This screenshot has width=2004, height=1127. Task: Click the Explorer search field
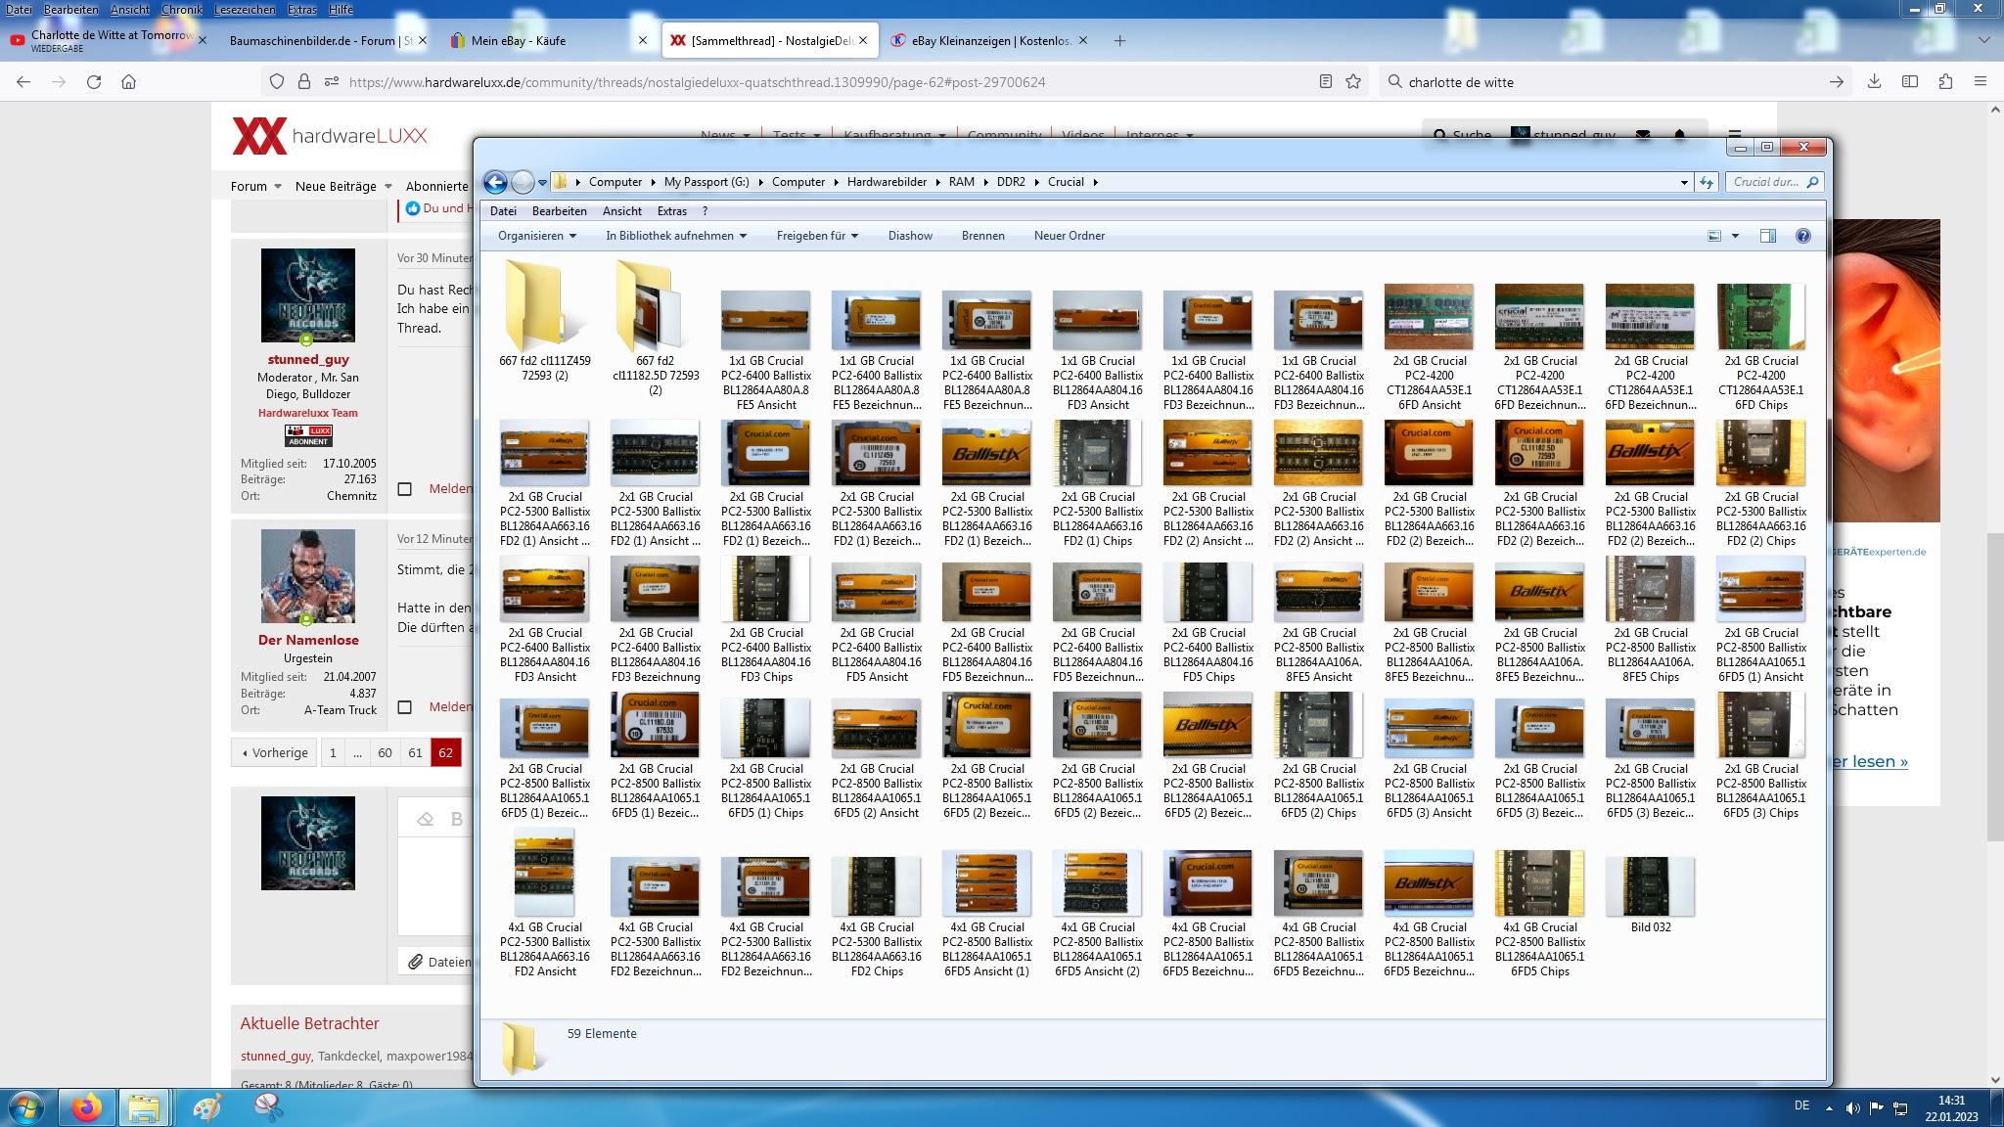1773,182
